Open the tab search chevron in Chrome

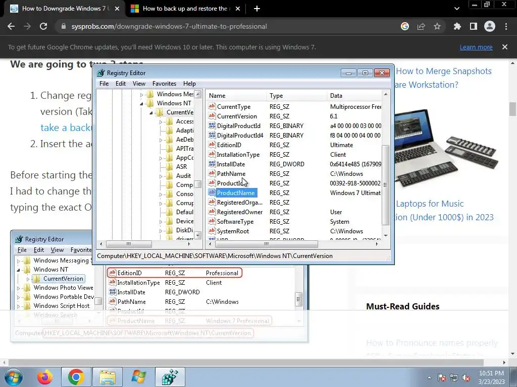(456, 9)
